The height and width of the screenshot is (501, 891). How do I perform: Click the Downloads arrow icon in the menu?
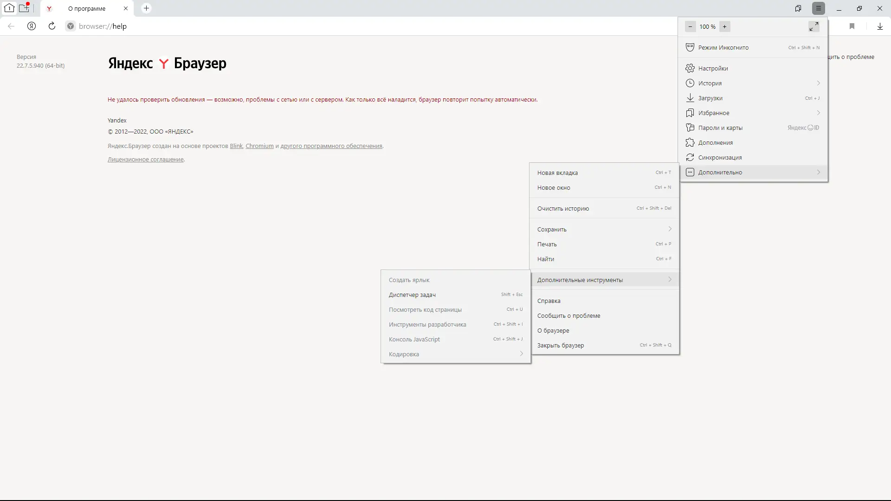coord(690,98)
